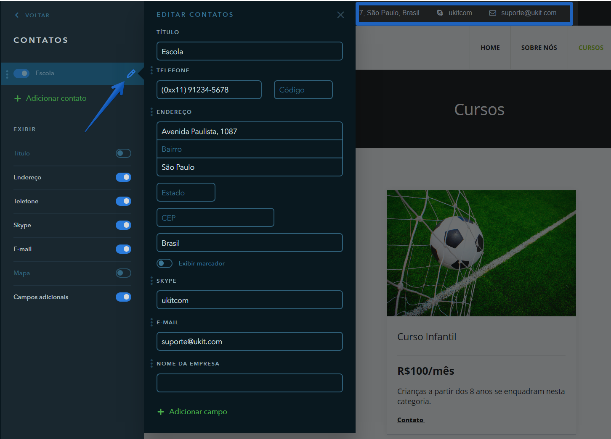Image resolution: width=611 pixels, height=439 pixels.
Task: Go to the SOBRE NÓS menu item
Action: (x=539, y=48)
